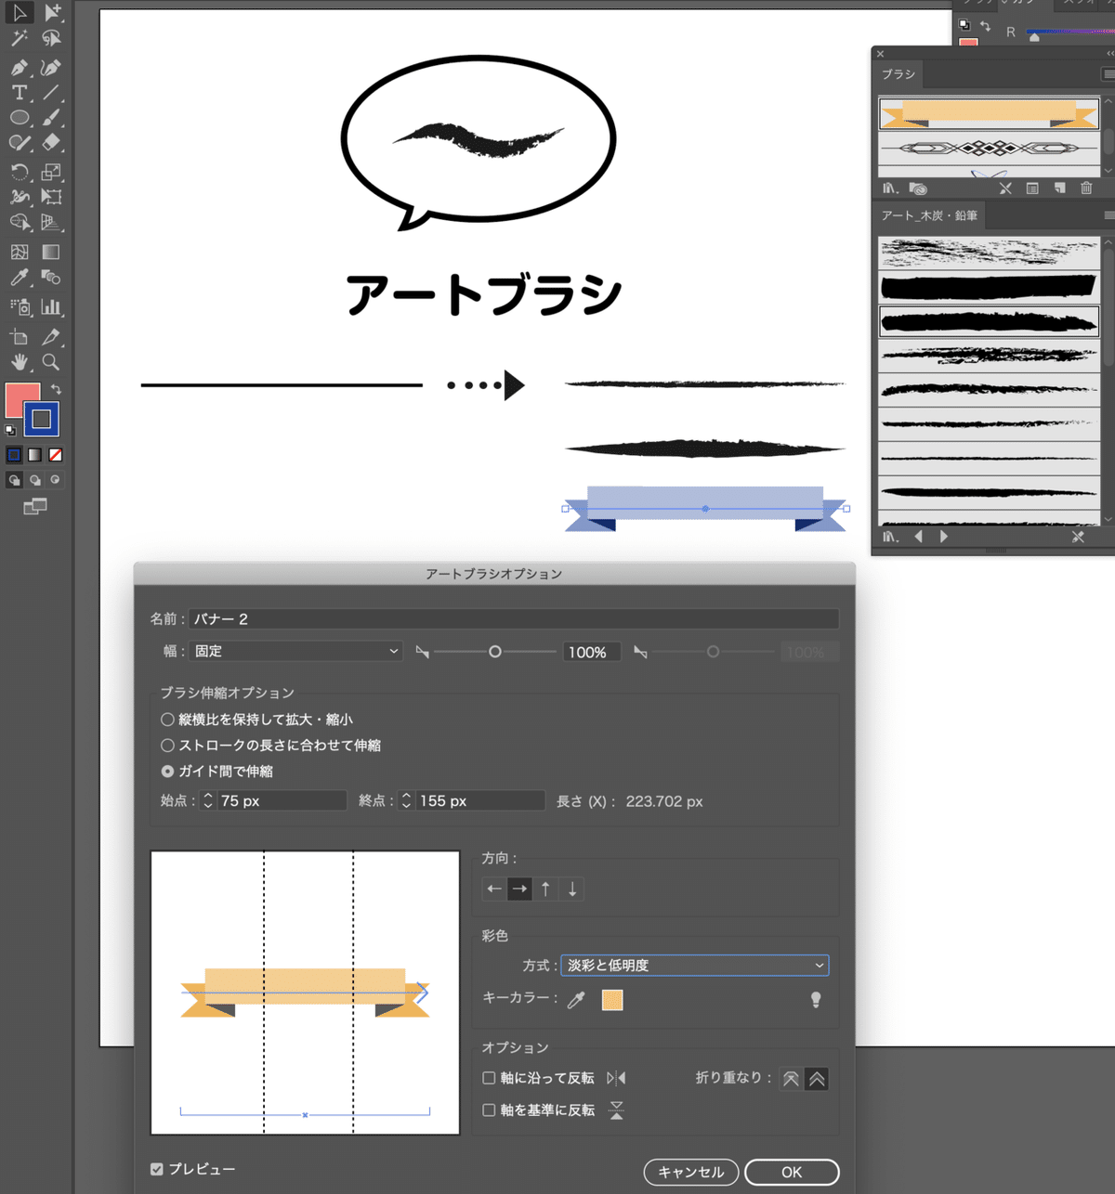Open the 方式 colorization dropdown

coord(694,965)
